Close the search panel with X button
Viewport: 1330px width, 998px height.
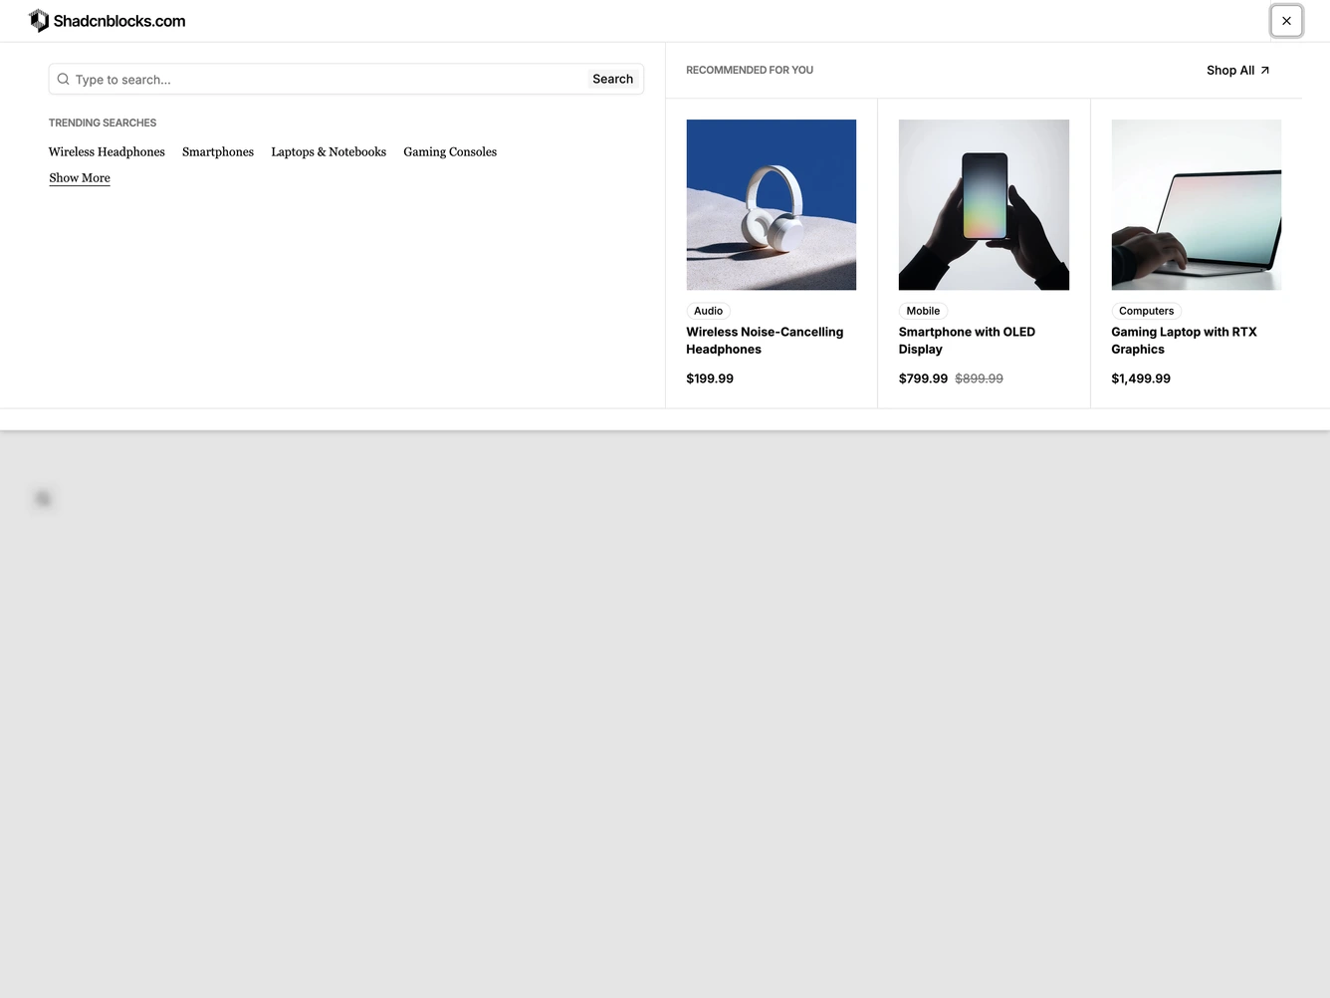(1286, 21)
